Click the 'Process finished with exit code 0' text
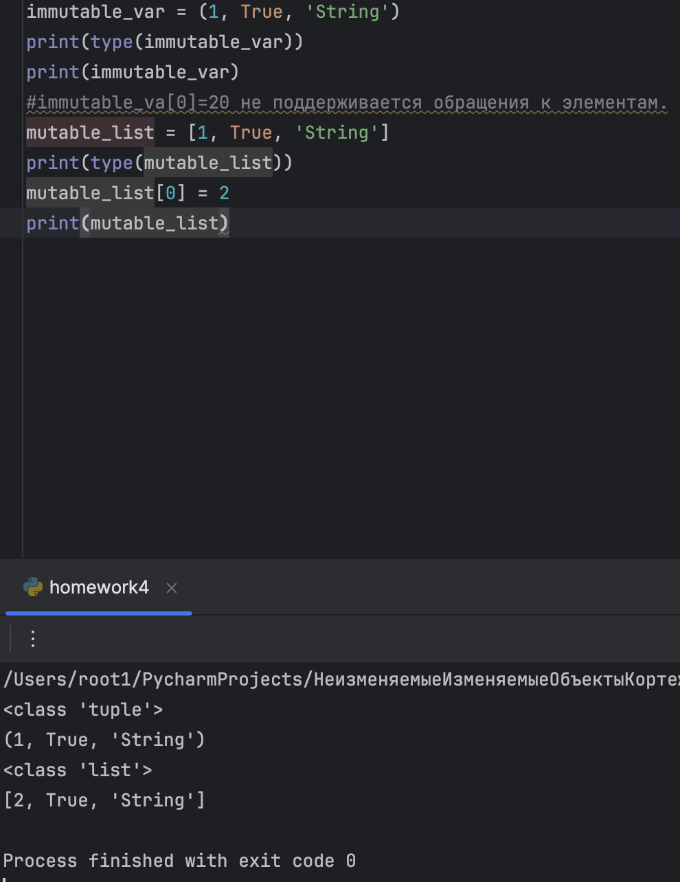This screenshot has height=882, width=680. (179, 861)
